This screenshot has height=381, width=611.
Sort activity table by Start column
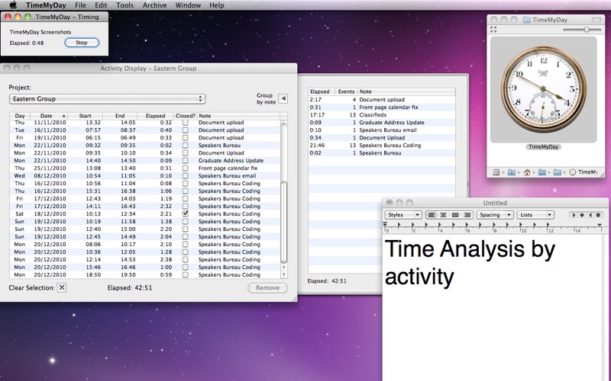point(86,116)
